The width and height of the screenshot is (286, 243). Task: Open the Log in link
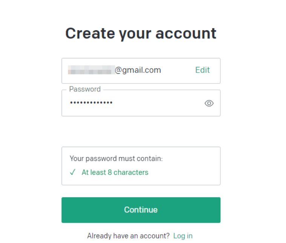(x=183, y=236)
